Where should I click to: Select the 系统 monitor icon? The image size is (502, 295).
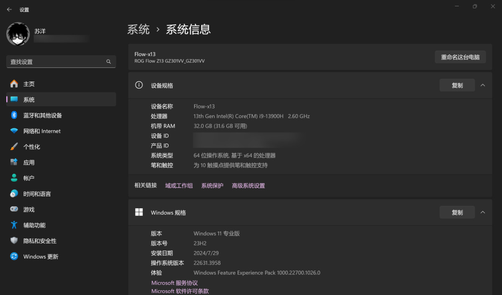click(14, 100)
